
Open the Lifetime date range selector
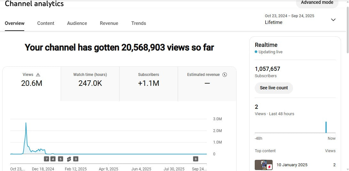pos(274,22)
